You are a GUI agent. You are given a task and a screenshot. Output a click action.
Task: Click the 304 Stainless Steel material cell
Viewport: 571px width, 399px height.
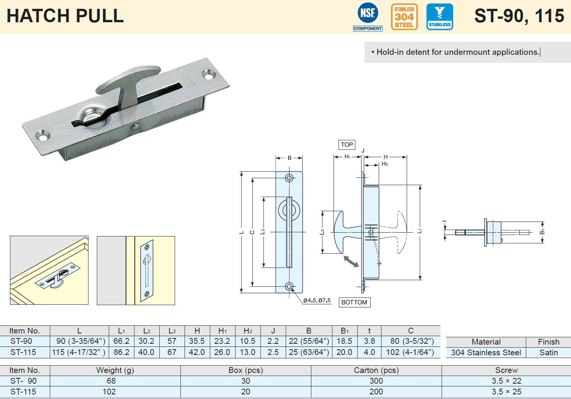tap(486, 353)
